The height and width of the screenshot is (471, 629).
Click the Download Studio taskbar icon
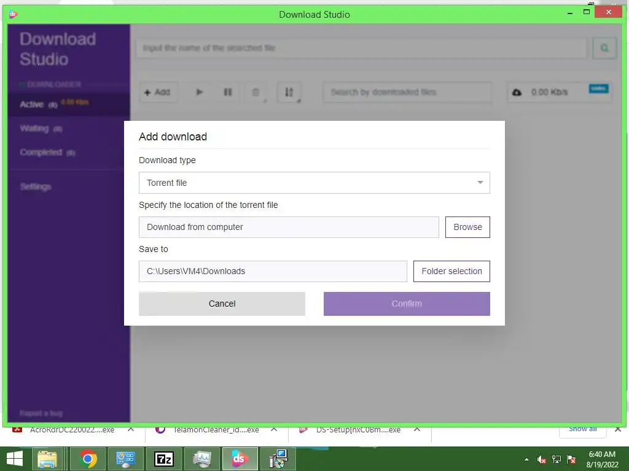[240, 459]
